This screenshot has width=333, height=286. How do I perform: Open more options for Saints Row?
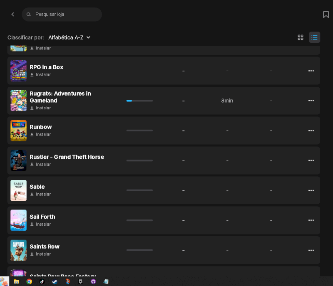coord(311,250)
